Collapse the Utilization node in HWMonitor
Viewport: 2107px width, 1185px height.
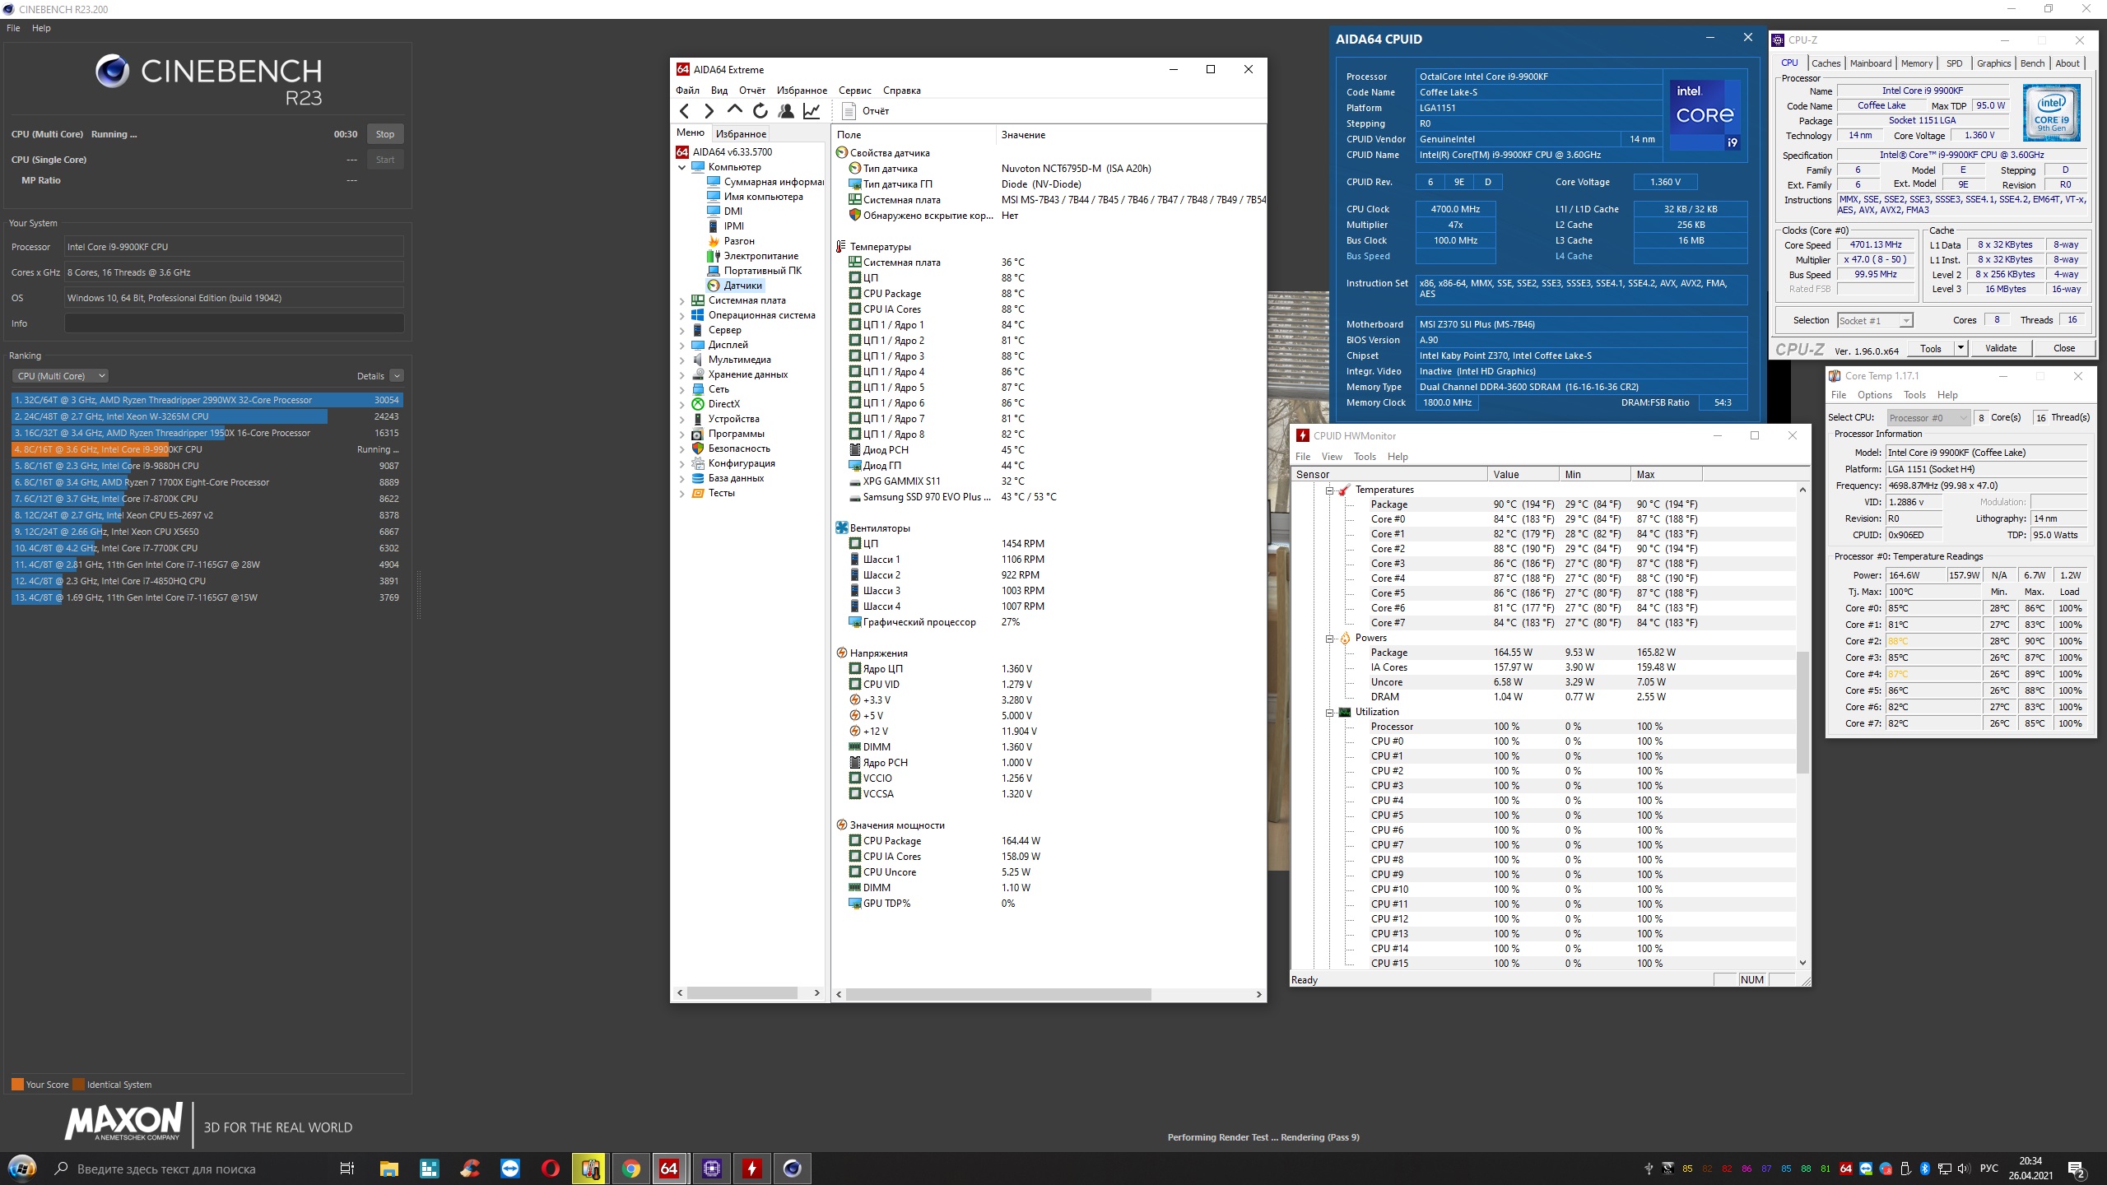(1329, 713)
